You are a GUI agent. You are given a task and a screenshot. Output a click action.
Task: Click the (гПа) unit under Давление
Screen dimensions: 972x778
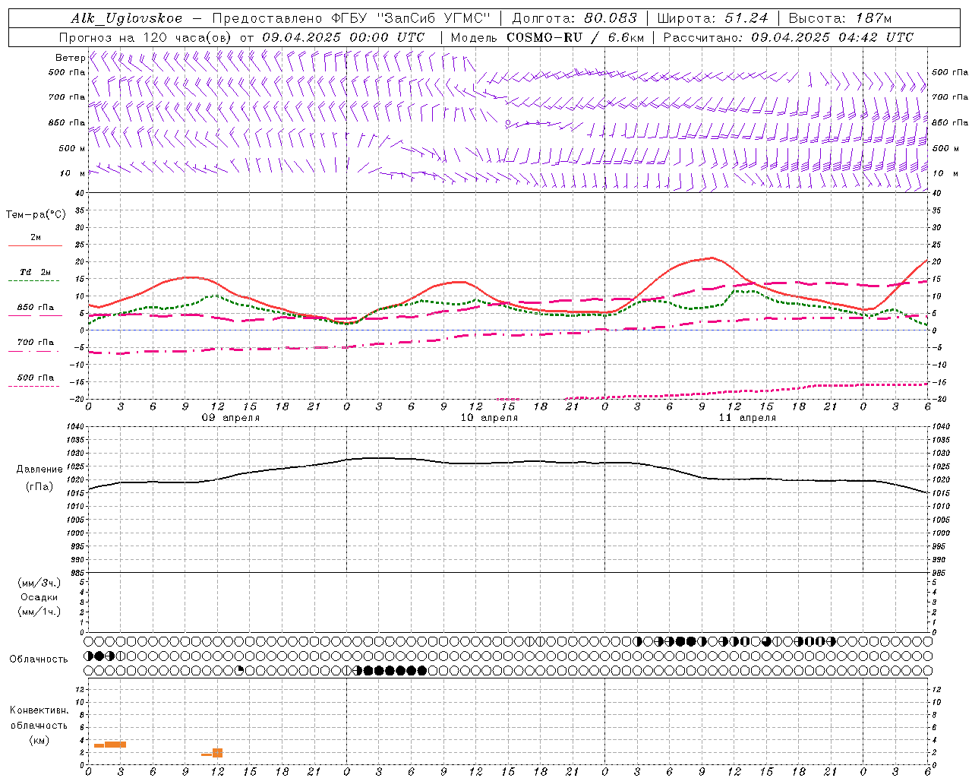[x=39, y=487]
